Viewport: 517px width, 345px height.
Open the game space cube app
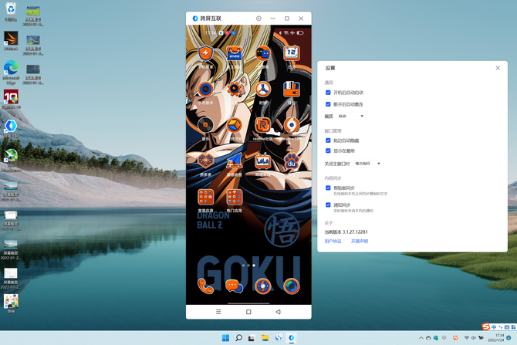234,125
